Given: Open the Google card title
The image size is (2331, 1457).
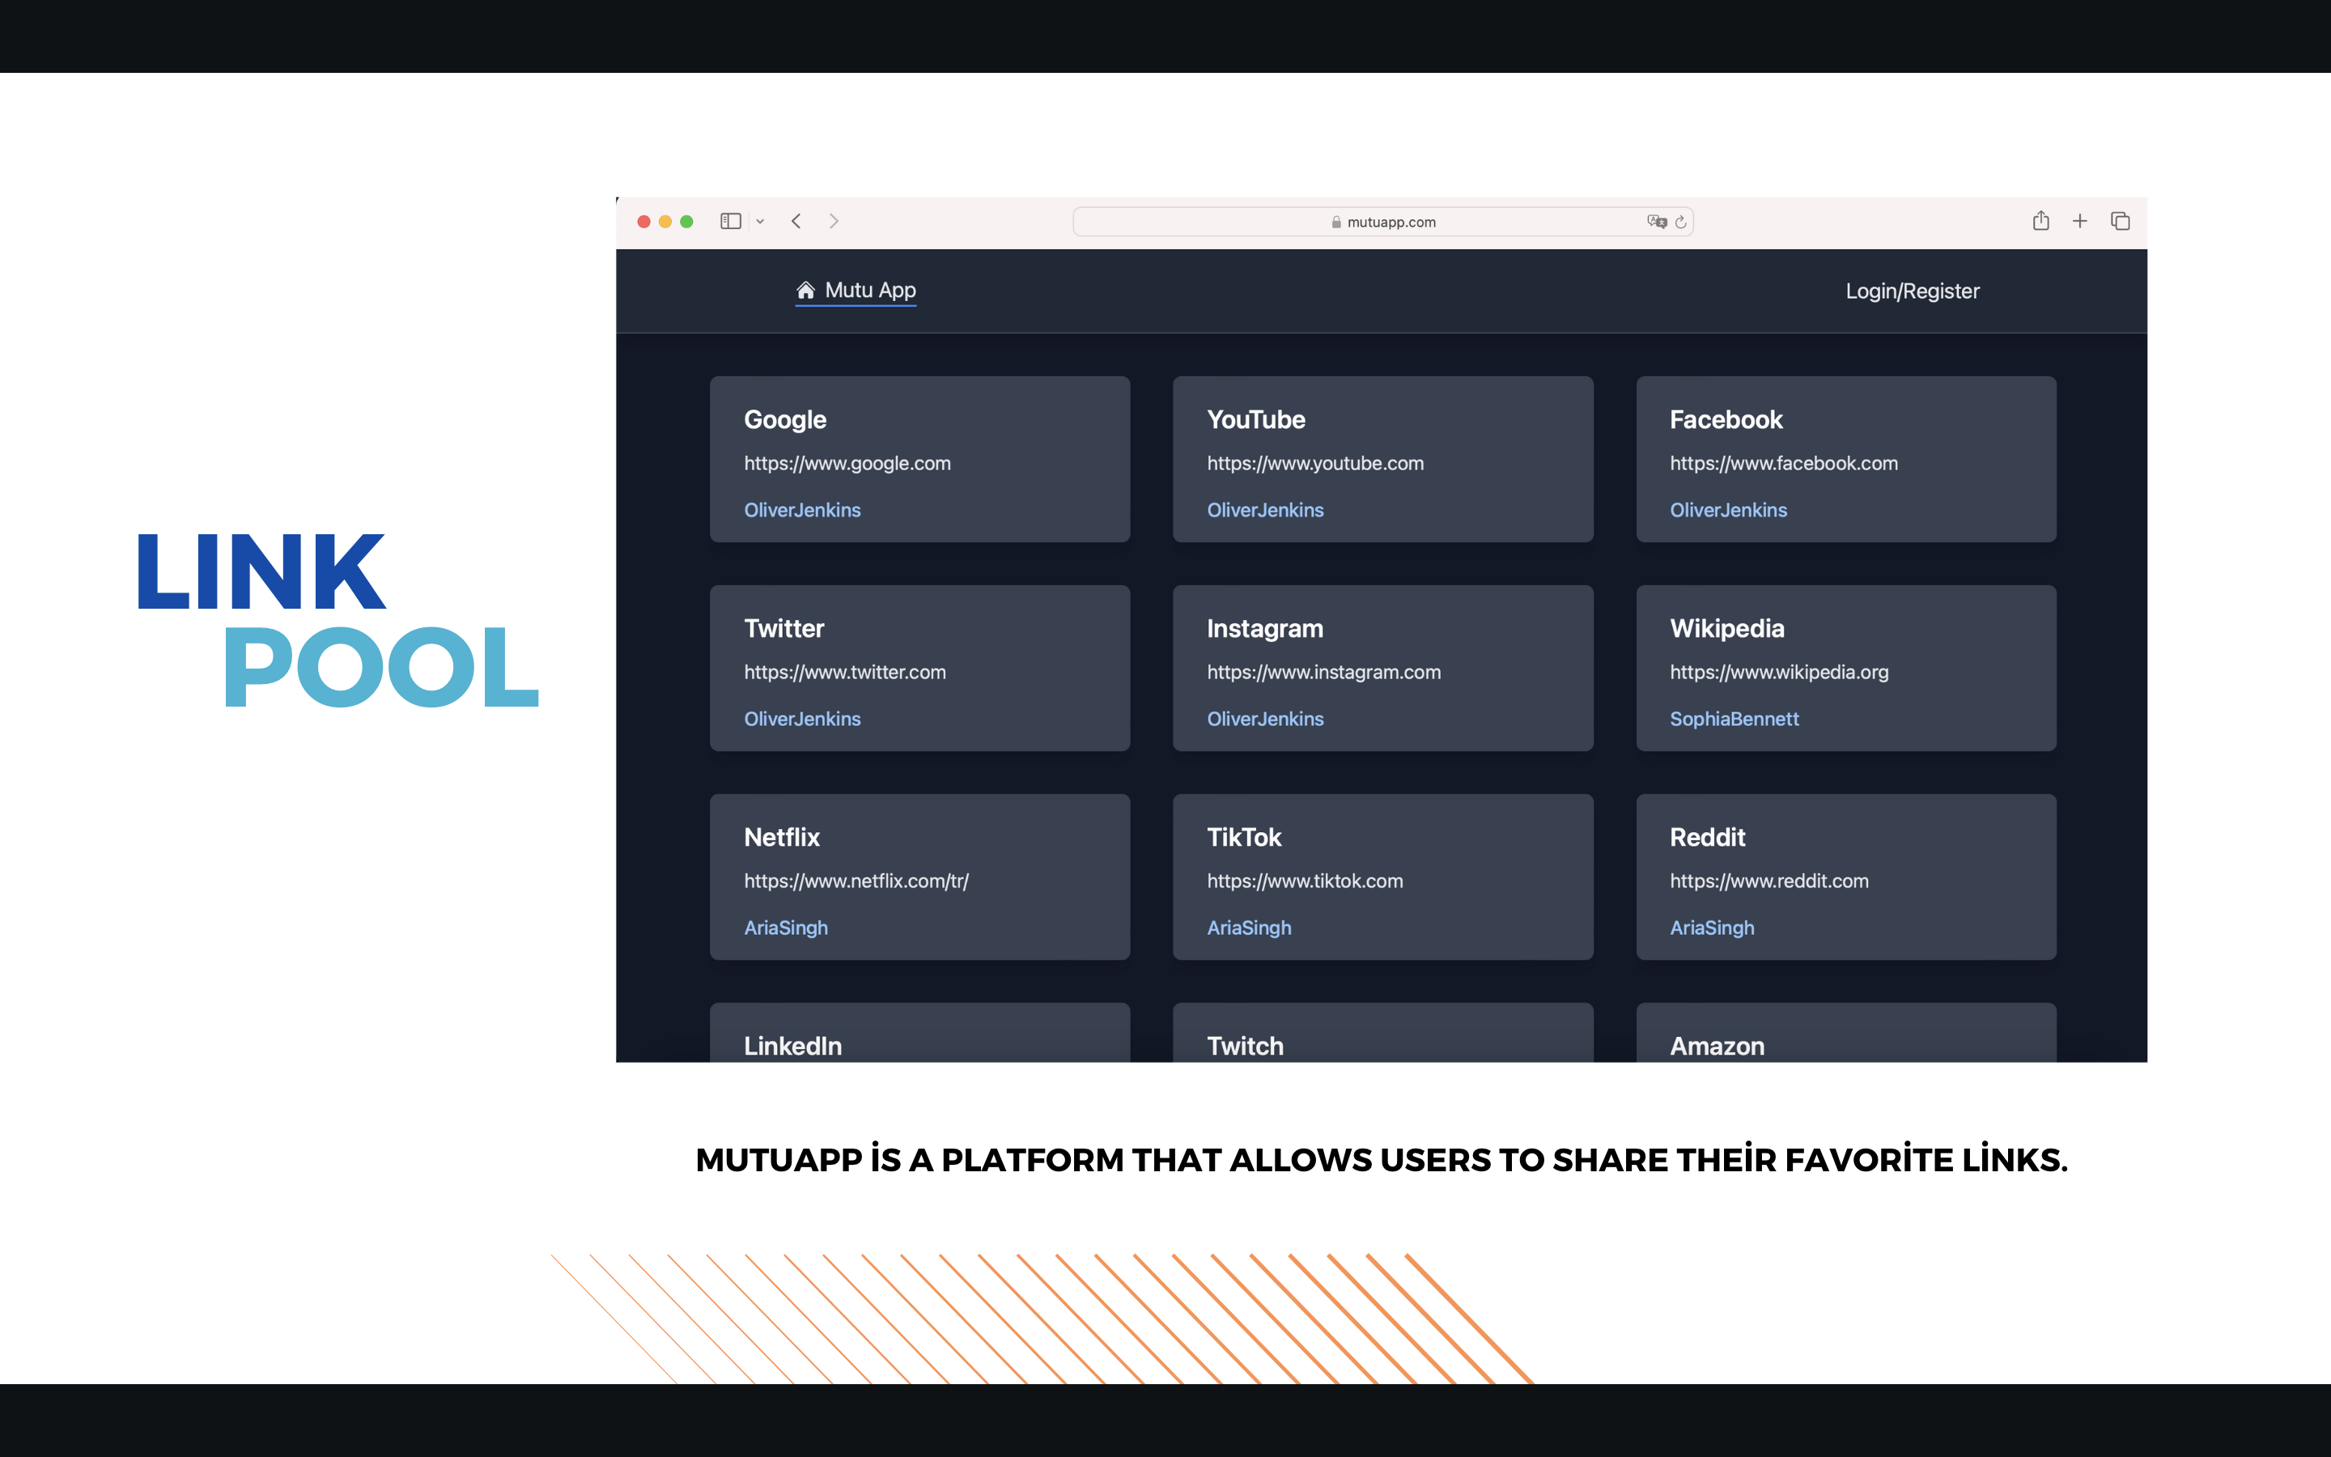Looking at the screenshot, I should coord(785,420).
